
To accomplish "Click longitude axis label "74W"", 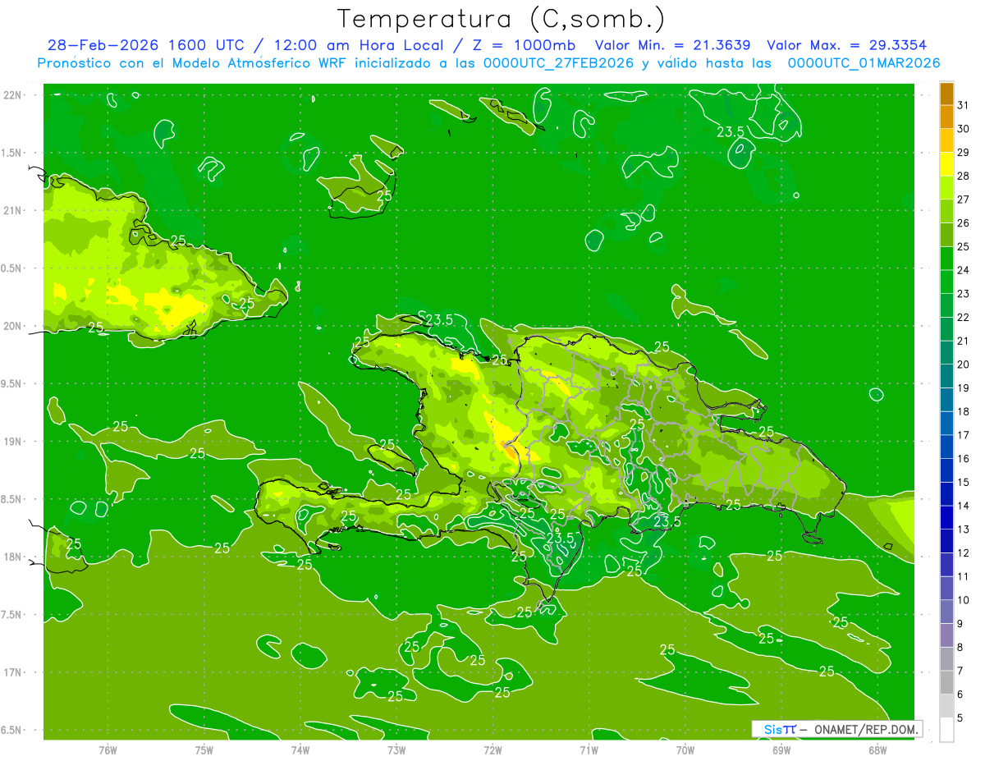I will 300,750.
